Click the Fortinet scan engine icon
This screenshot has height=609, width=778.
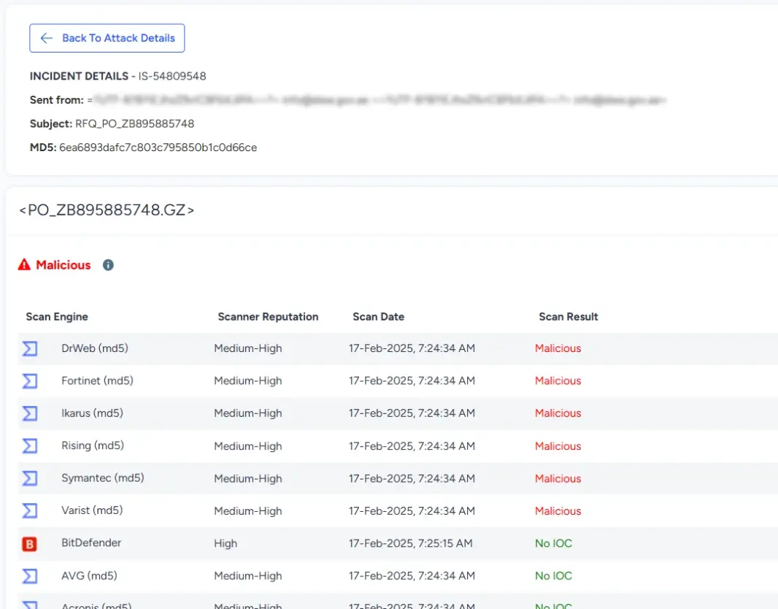[29, 381]
